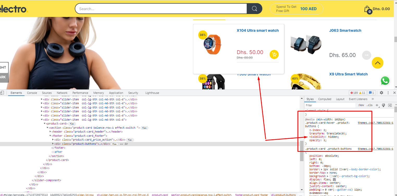Open the Performance tab
Screen dimensions: 397x196
pos(80,93)
